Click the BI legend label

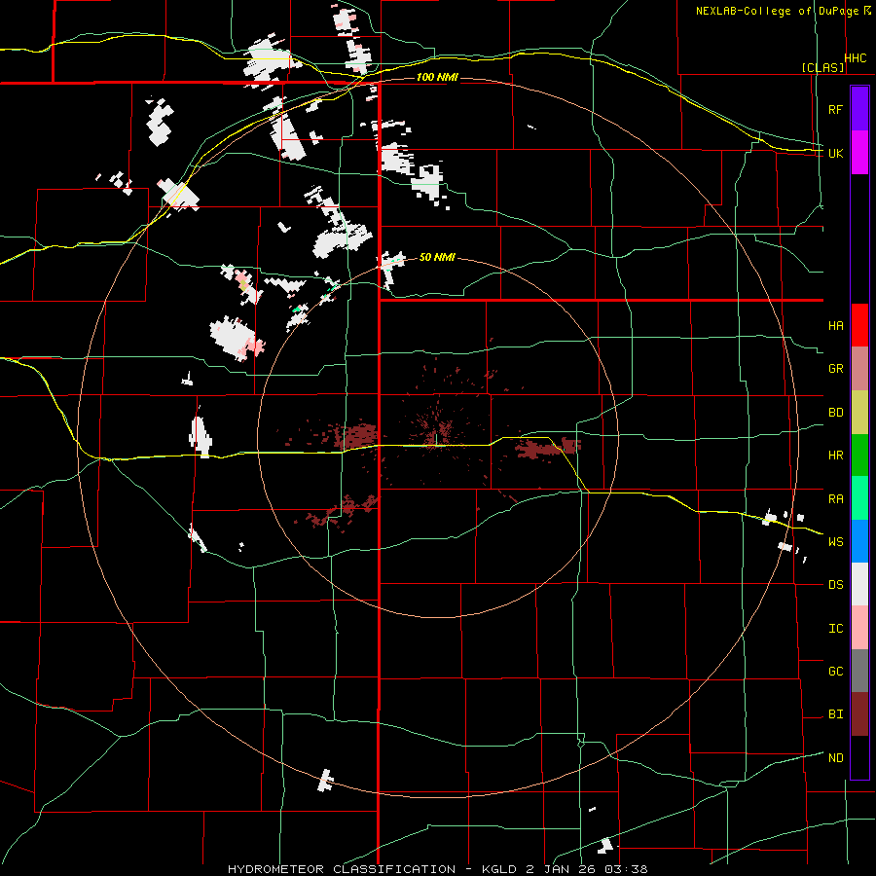tap(835, 714)
